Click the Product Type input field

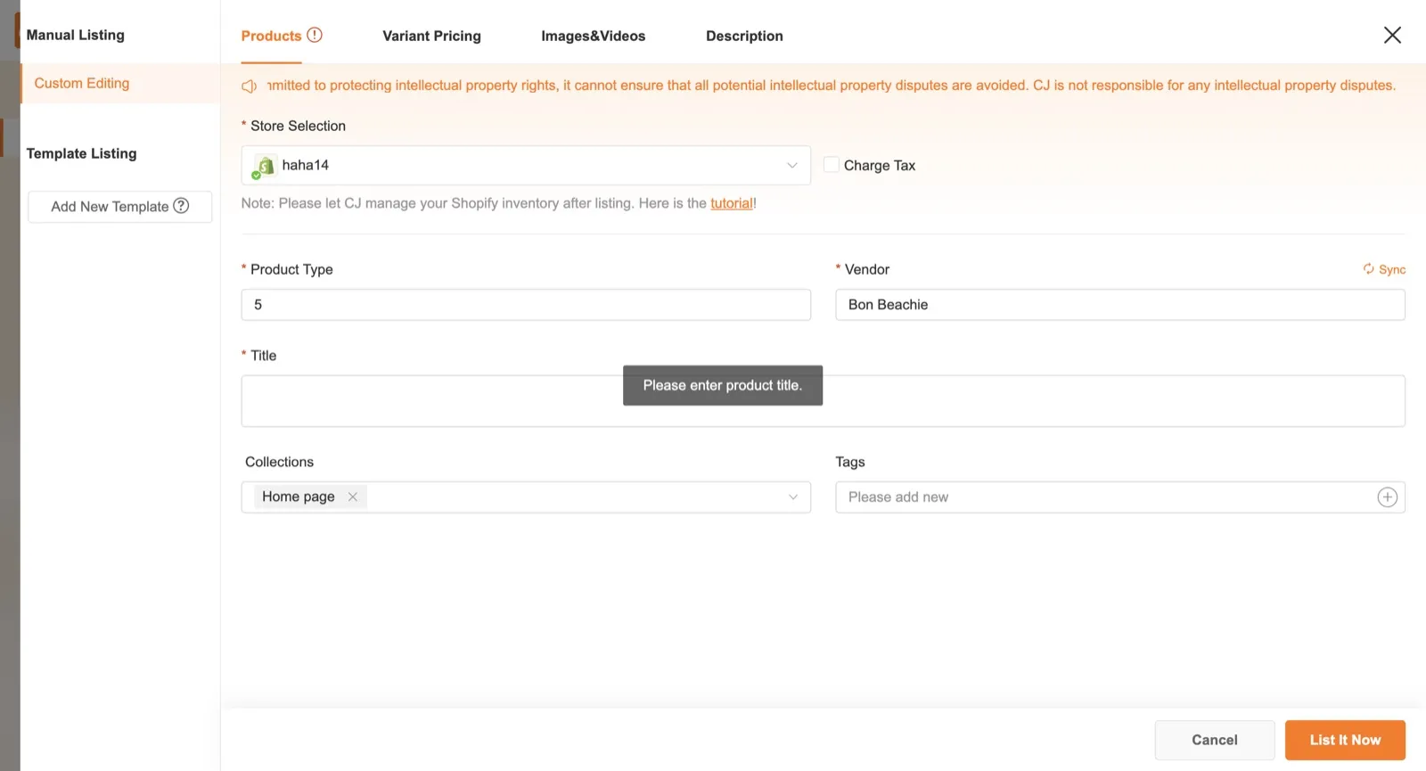526,305
